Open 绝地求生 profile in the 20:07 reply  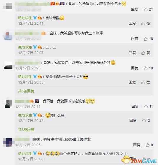(25, 47)
